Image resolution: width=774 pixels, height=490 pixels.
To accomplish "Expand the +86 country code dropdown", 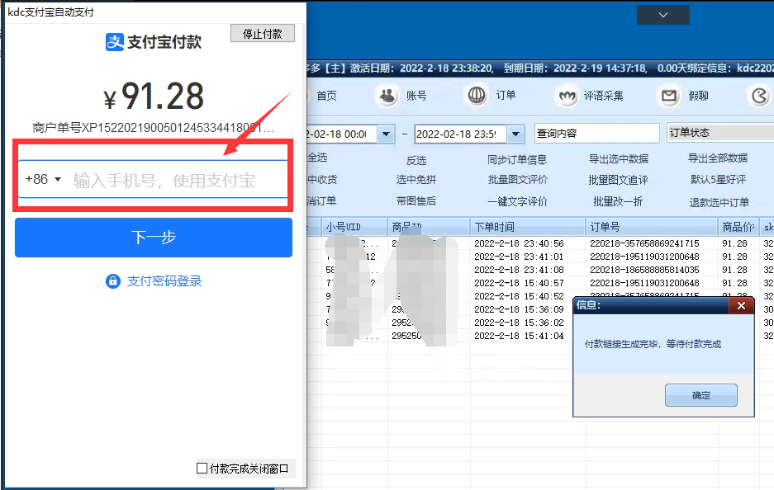I will click(x=44, y=179).
